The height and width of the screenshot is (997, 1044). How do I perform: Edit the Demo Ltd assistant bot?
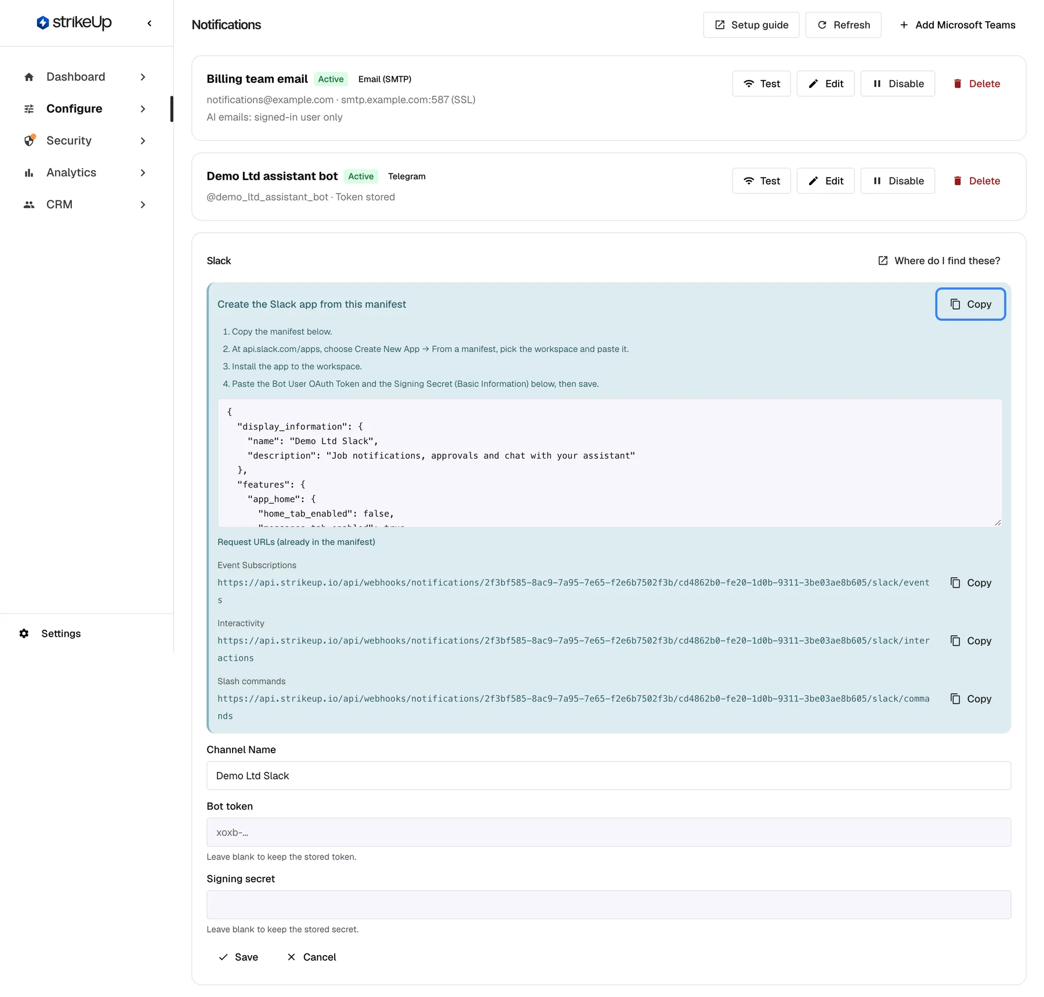[x=826, y=181]
